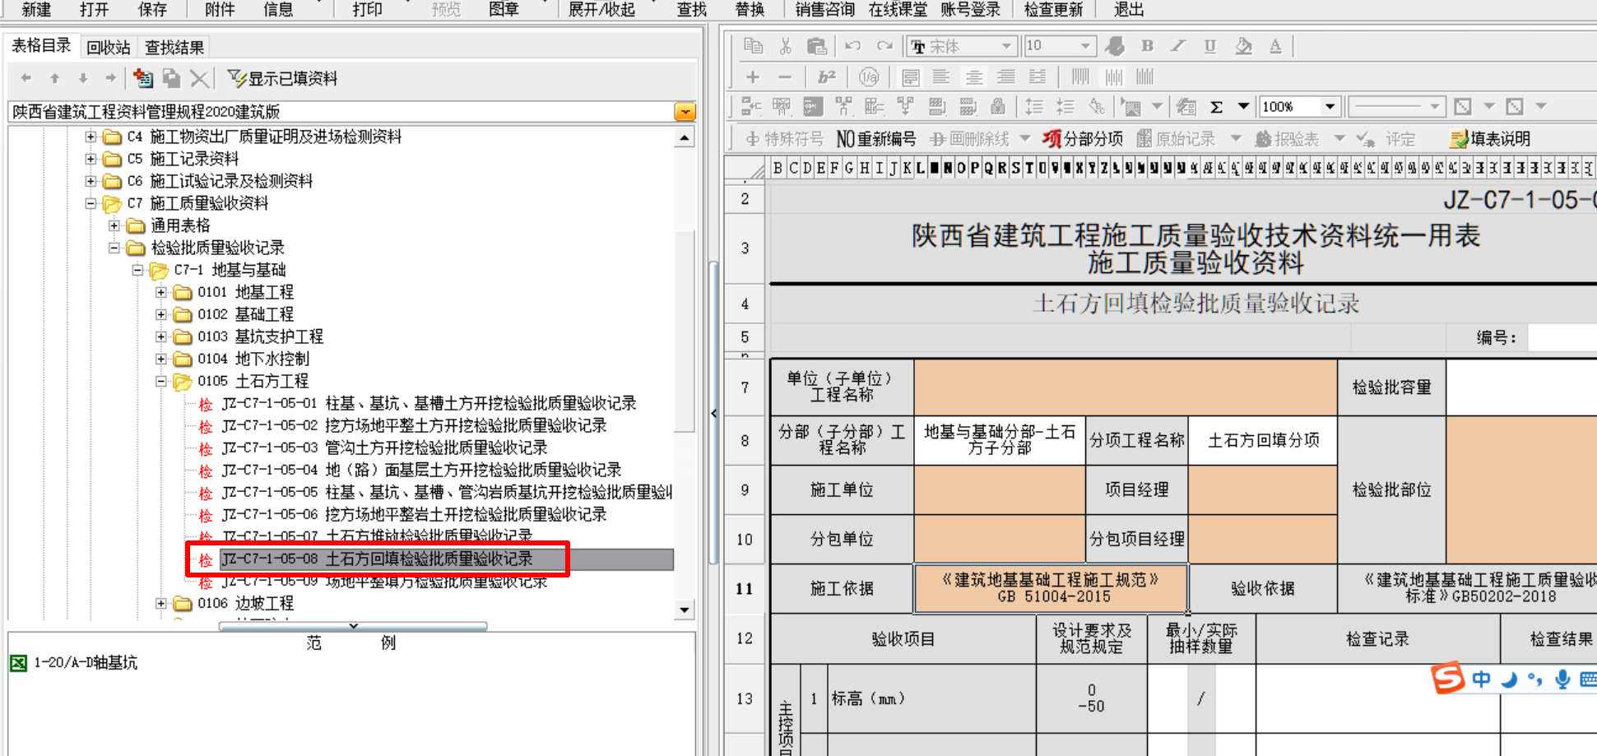Select JZ-C7-1-05-01 柱基、基坑 record

(429, 403)
